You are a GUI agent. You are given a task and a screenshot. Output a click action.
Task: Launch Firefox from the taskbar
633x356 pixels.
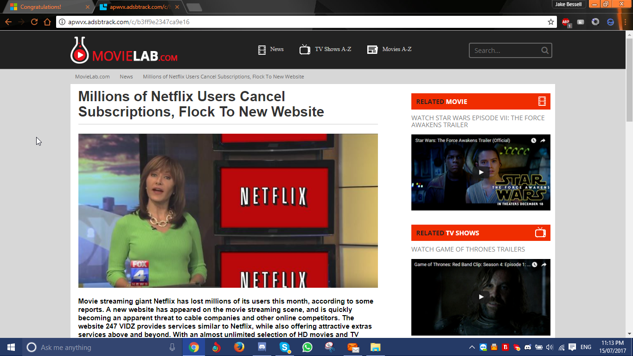pyautogui.click(x=239, y=347)
